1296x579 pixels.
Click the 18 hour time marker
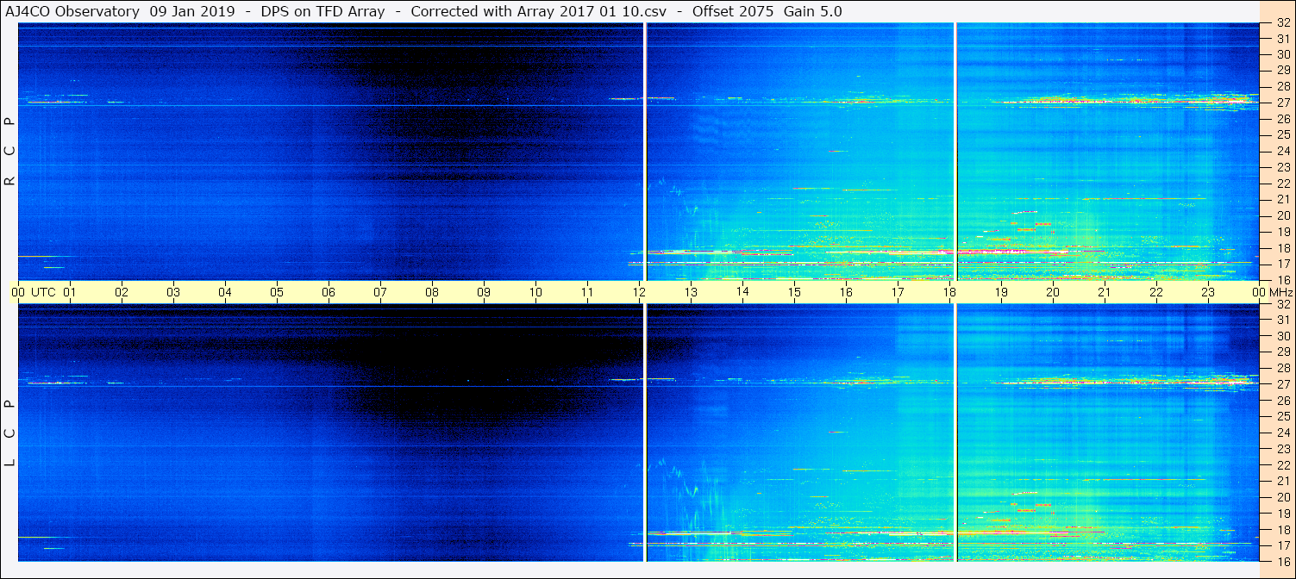click(949, 292)
